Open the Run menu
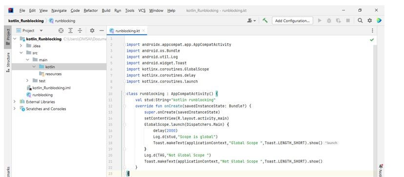The image size is (404, 177). pyautogui.click(x=118, y=11)
